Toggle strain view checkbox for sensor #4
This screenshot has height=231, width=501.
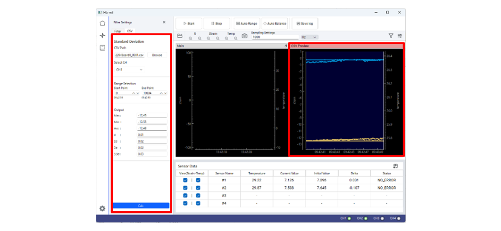185,203
